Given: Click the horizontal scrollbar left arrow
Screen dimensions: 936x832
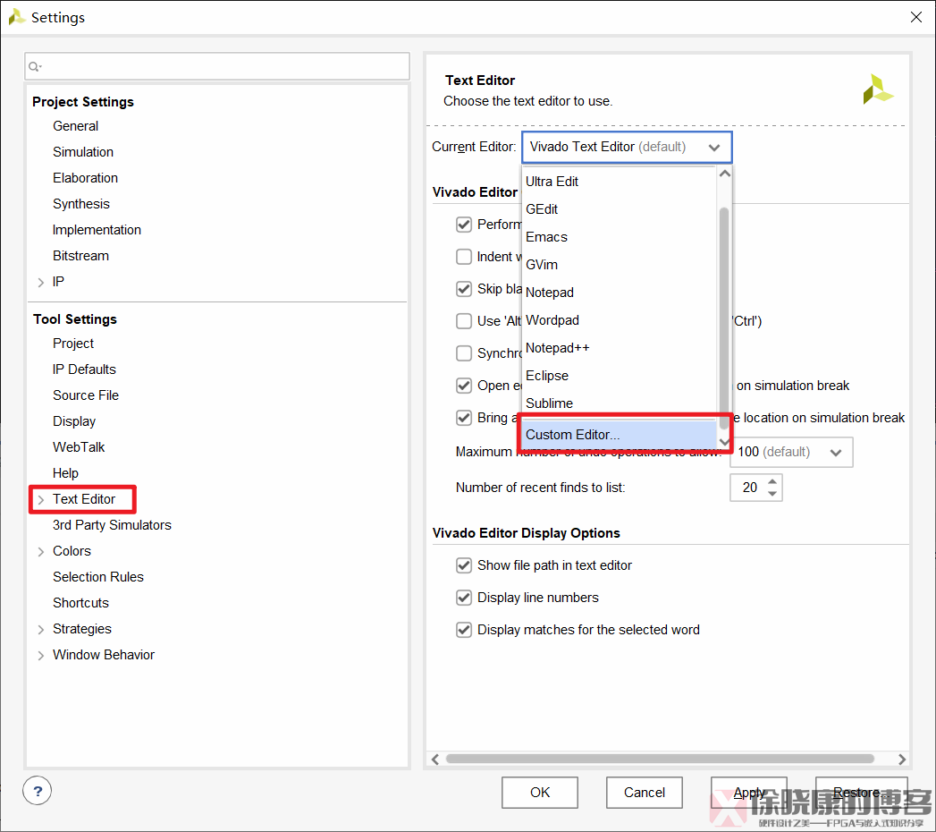Looking at the screenshot, I should (x=435, y=760).
